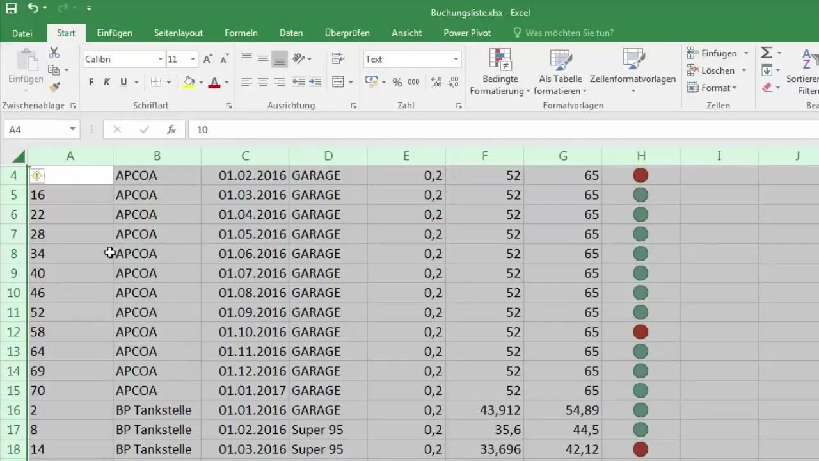Open Zahl dialog launcher
Screen dimensions: 819x461
point(459,106)
